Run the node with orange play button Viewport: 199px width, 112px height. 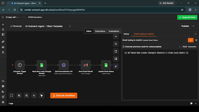[191, 40]
